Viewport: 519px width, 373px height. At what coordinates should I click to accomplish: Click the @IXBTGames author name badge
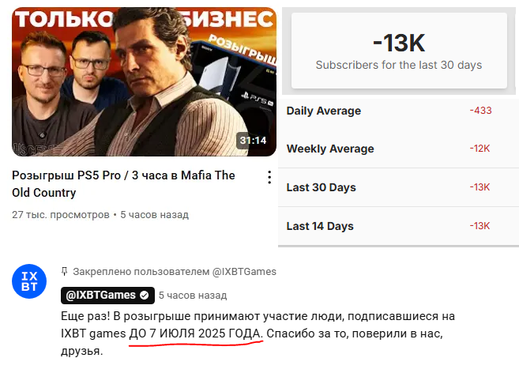107,295
